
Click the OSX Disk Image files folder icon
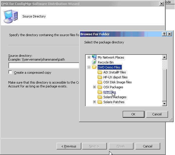[100, 82]
